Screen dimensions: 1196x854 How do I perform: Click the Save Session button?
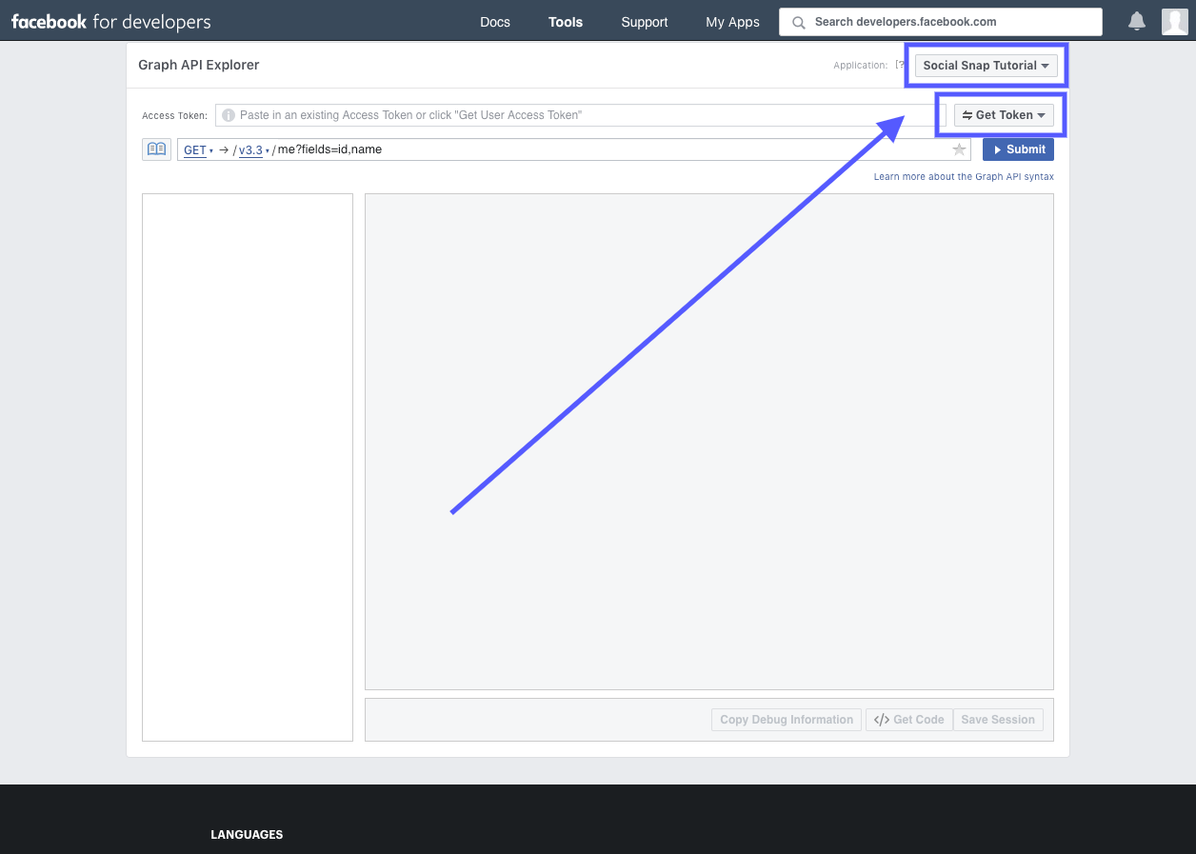998,719
